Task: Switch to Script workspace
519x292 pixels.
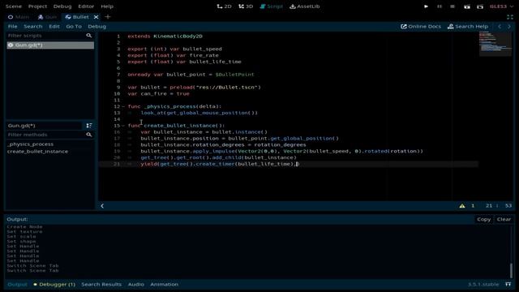Action: 272,6
